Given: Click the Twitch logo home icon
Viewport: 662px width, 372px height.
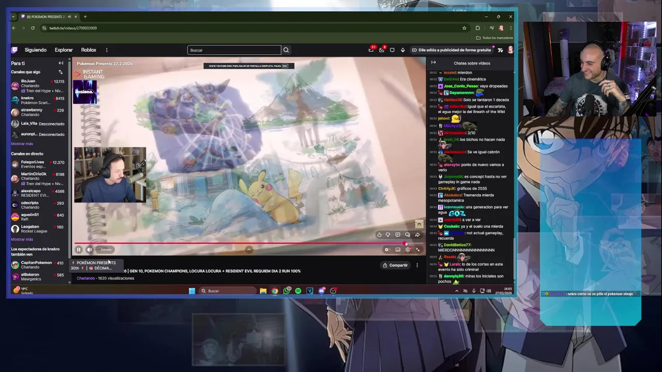Looking at the screenshot, I should (x=14, y=50).
